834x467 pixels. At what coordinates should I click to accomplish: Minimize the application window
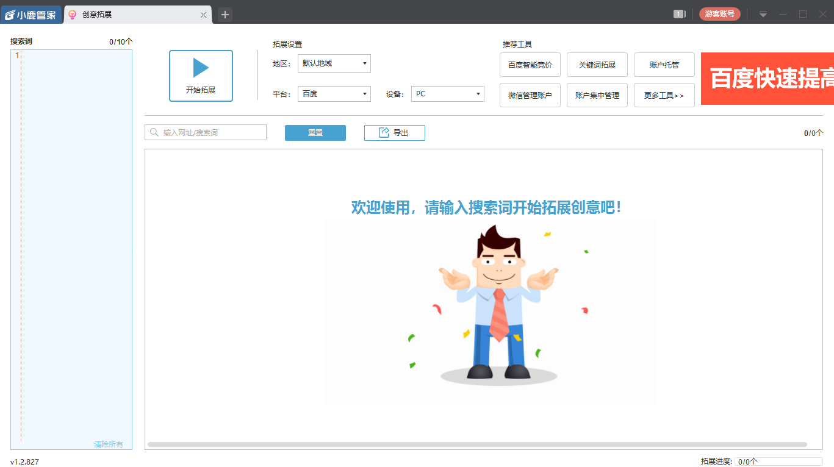pyautogui.click(x=783, y=15)
